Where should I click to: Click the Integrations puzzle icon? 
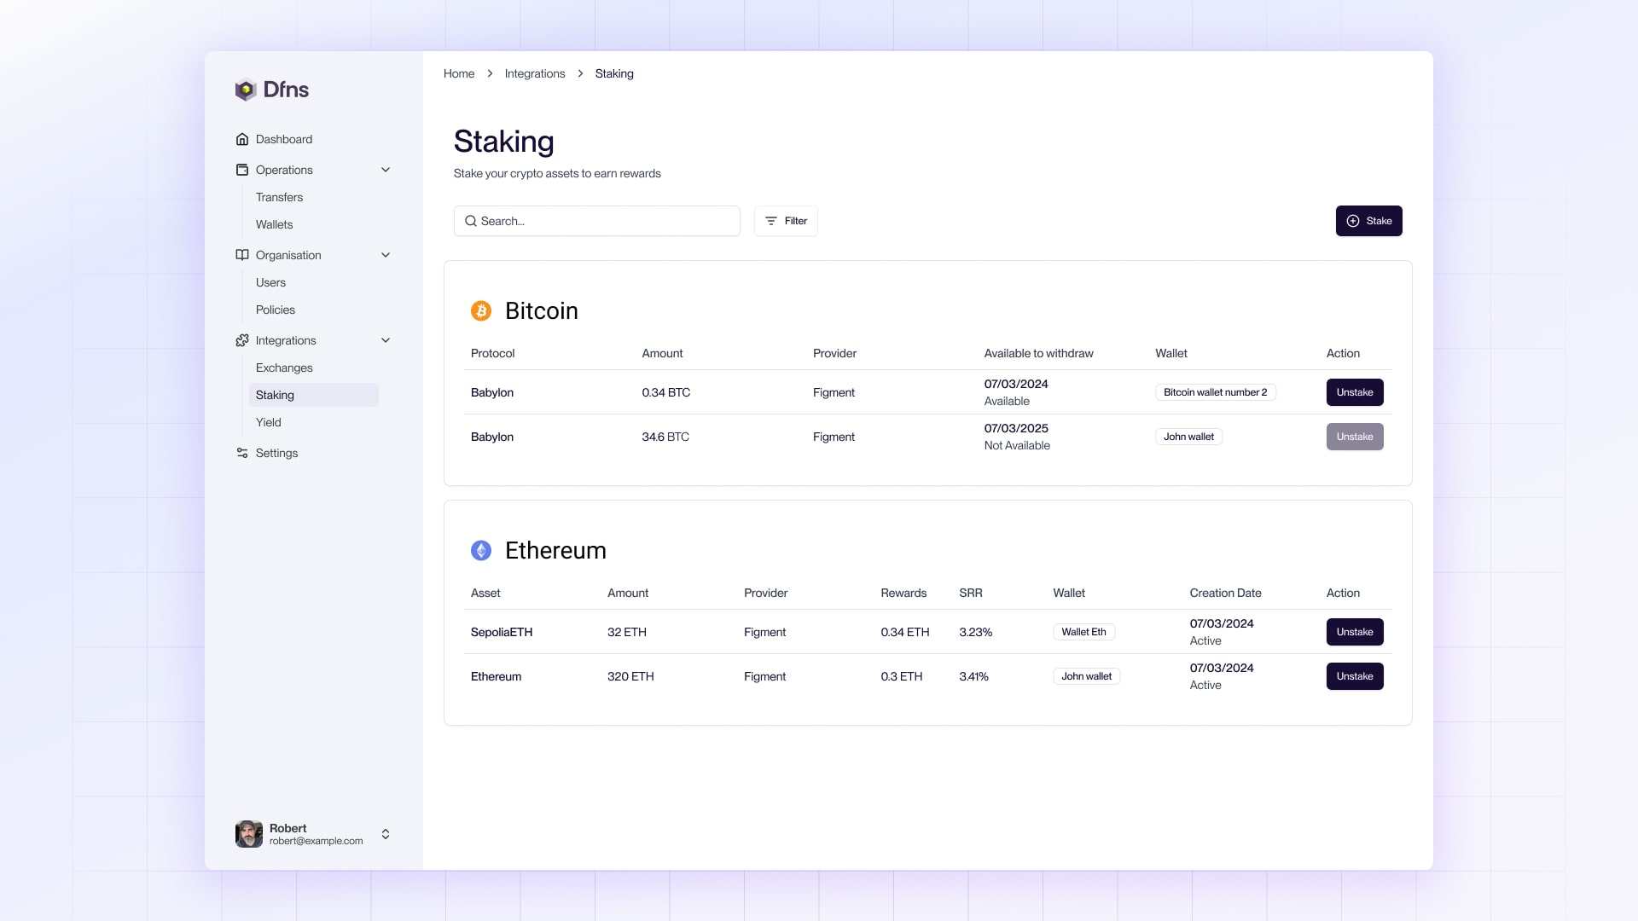click(x=242, y=340)
